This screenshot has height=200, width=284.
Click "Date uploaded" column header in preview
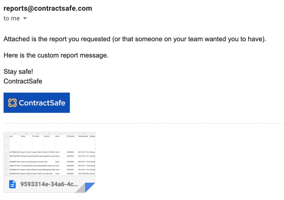[x=83, y=136]
